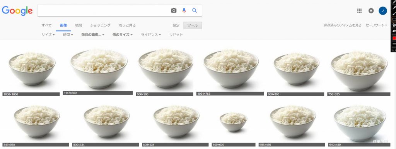396x149 pixels.
Task: Expand the サイズ filter dropdown
Action: [48, 35]
